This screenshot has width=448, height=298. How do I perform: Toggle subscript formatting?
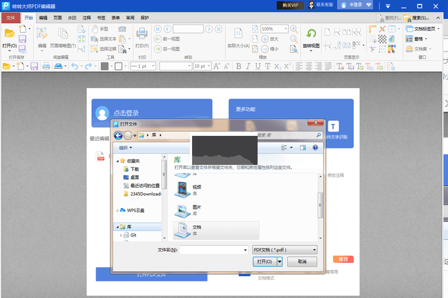[x=277, y=67]
